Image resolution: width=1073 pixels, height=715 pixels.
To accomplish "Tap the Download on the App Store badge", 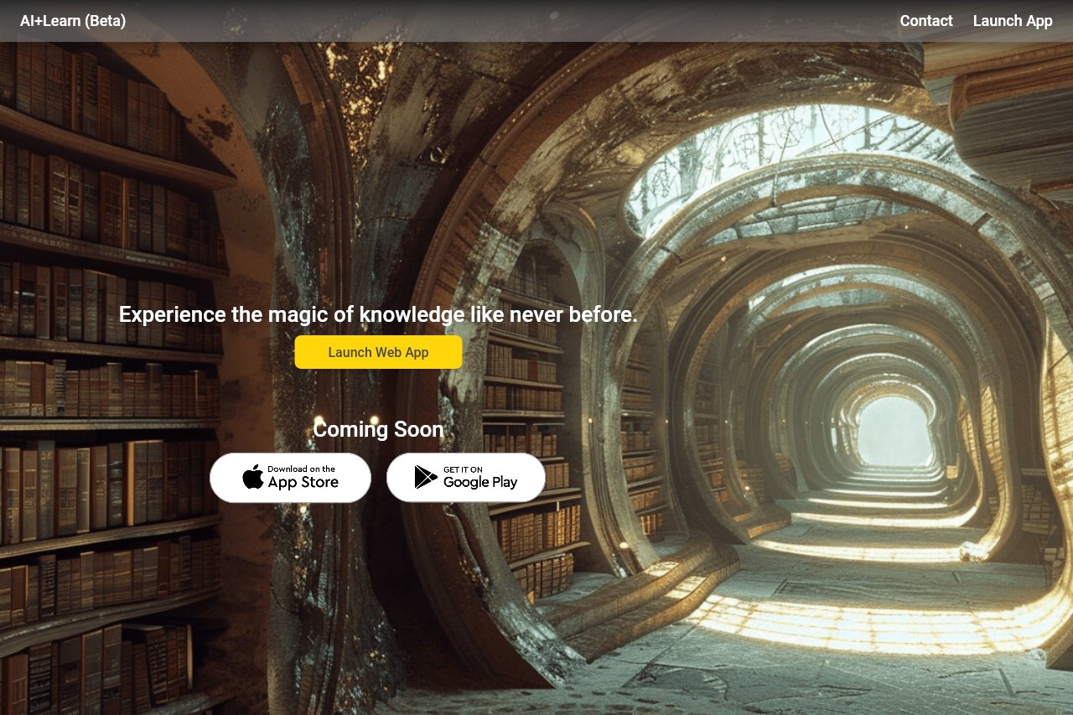I will click(290, 478).
